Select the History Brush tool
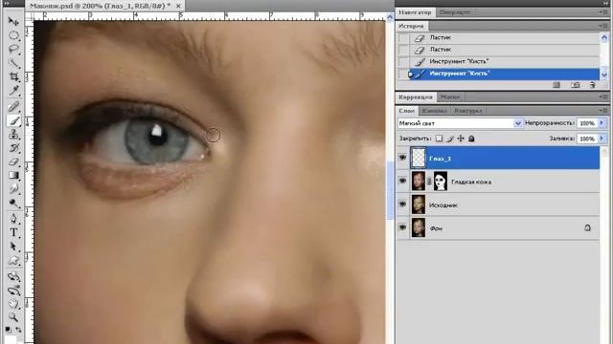 [x=13, y=148]
